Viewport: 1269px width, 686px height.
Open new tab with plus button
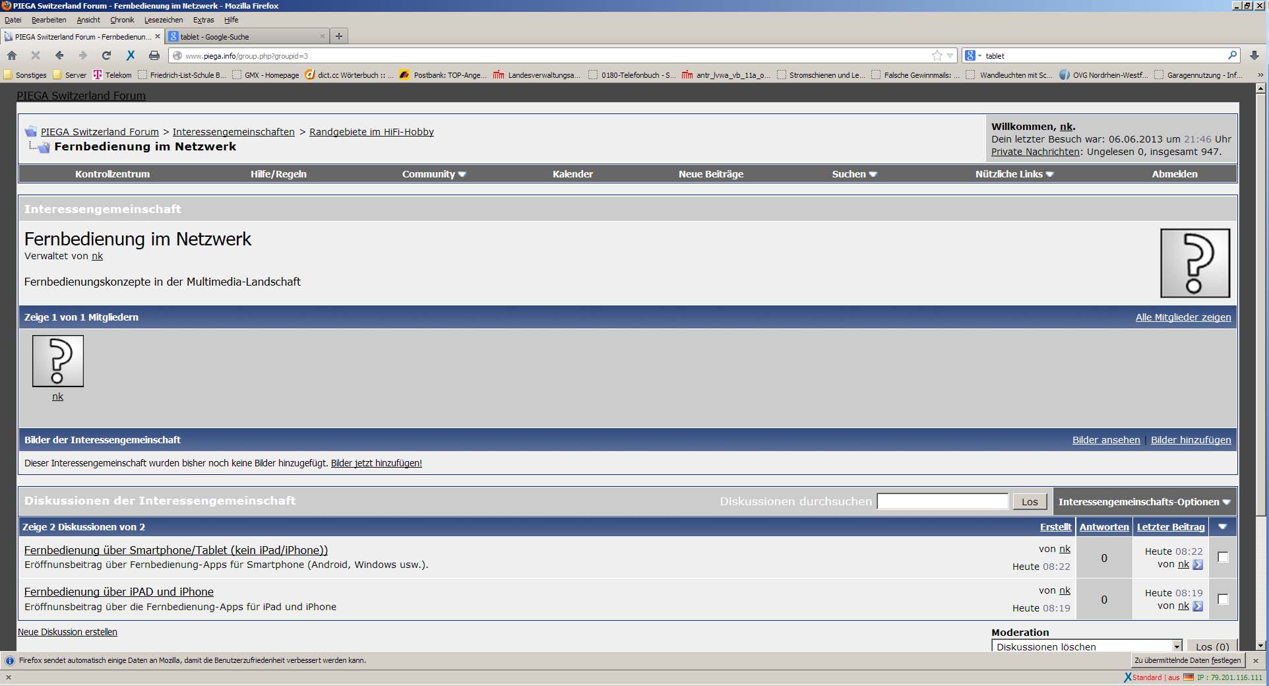(338, 36)
